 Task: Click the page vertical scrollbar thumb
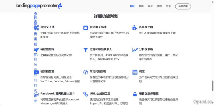[213, 86]
